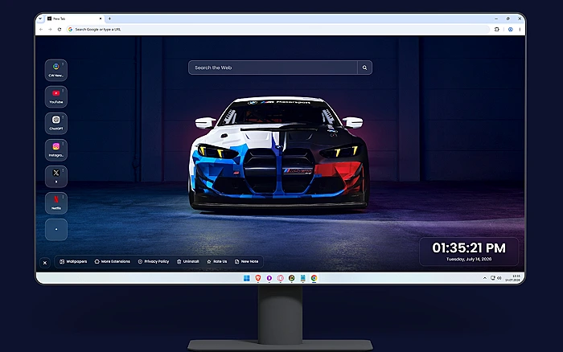
Task: Show hidden system tray icons
Action: click(485, 278)
